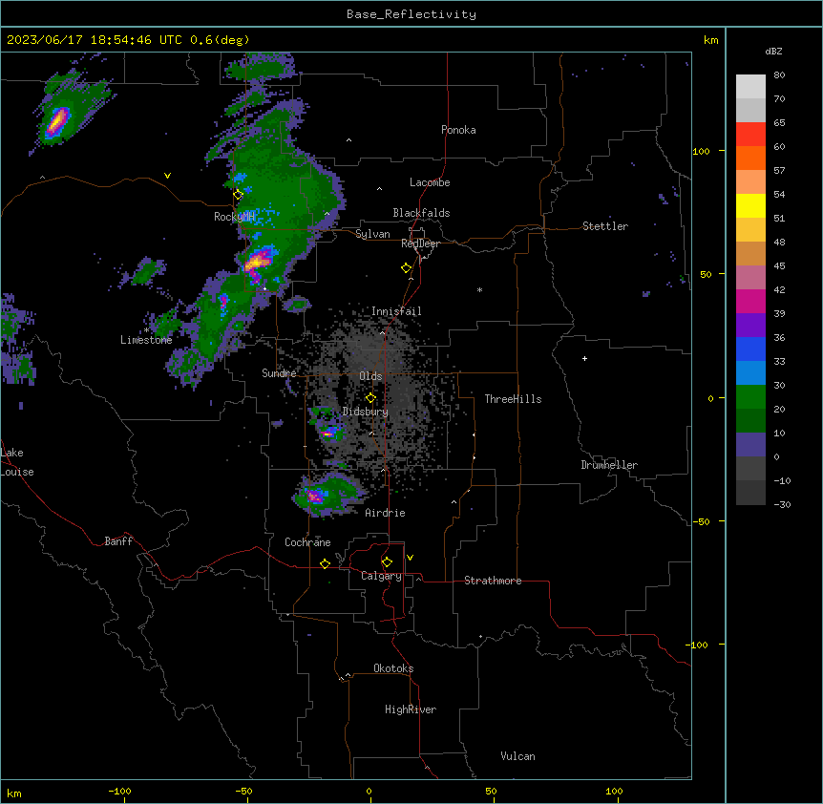Click the Okotoks town label
This screenshot has width=823, height=804.
[393, 668]
